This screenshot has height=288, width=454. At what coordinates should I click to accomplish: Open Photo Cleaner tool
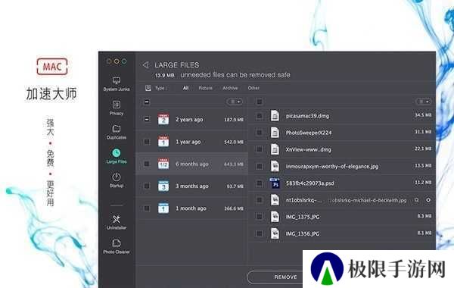tap(117, 246)
